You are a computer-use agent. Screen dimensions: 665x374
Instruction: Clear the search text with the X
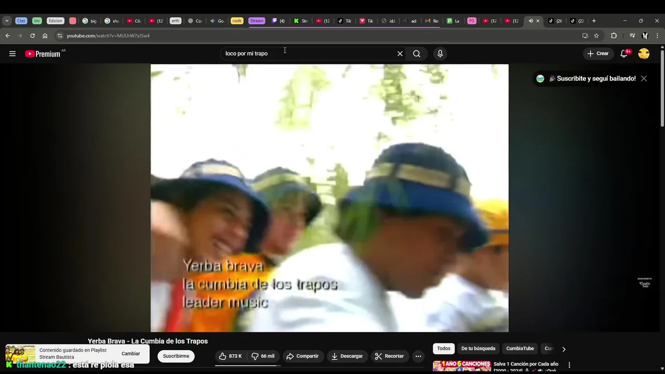[400, 54]
